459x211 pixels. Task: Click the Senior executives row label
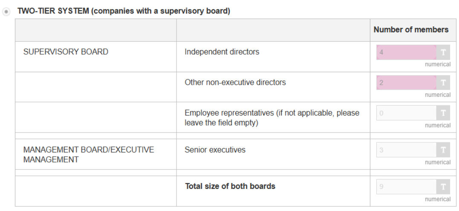[x=215, y=149]
